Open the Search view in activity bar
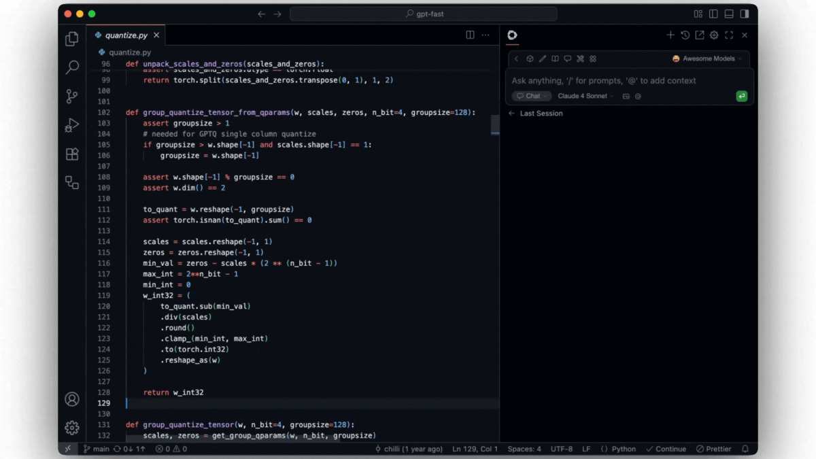This screenshot has width=816, height=459. 72,67
